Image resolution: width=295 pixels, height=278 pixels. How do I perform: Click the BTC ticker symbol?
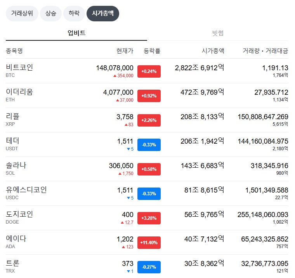10,75
